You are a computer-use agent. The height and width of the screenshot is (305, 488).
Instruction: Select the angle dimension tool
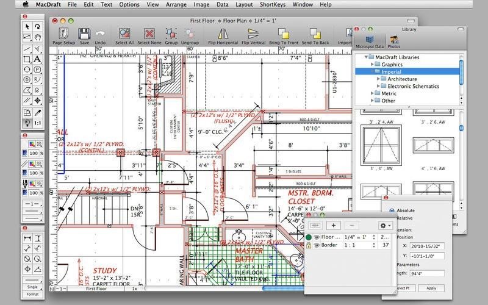coord(38,269)
